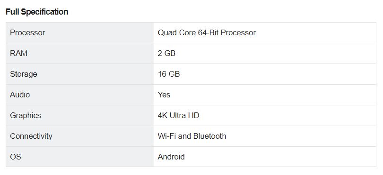Select the Processor label cell
The image size is (383, 175).
79,33
